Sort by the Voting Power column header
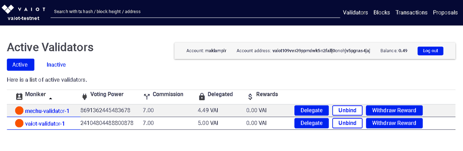This screenshot has height=151, width=463. 107,94
